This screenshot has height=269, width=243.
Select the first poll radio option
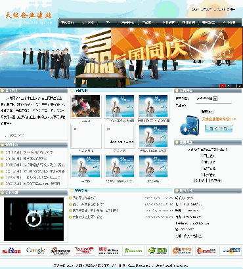click(x=202, y=155)
